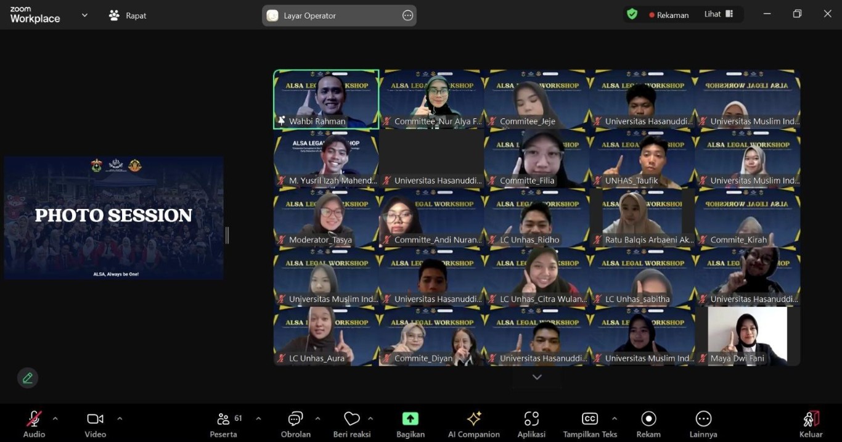The height and width of the screenshot is (442, 842).
Task: Select LC Unhas_sabitha video tile
Action: [642, 277]
